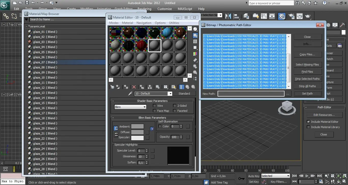
Task: Click the Video Color Check icon
Action: click(x=195, y=54)
